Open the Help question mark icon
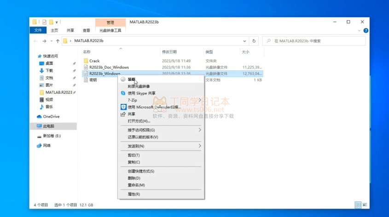 pyautogui.click(x=366, y=30)
